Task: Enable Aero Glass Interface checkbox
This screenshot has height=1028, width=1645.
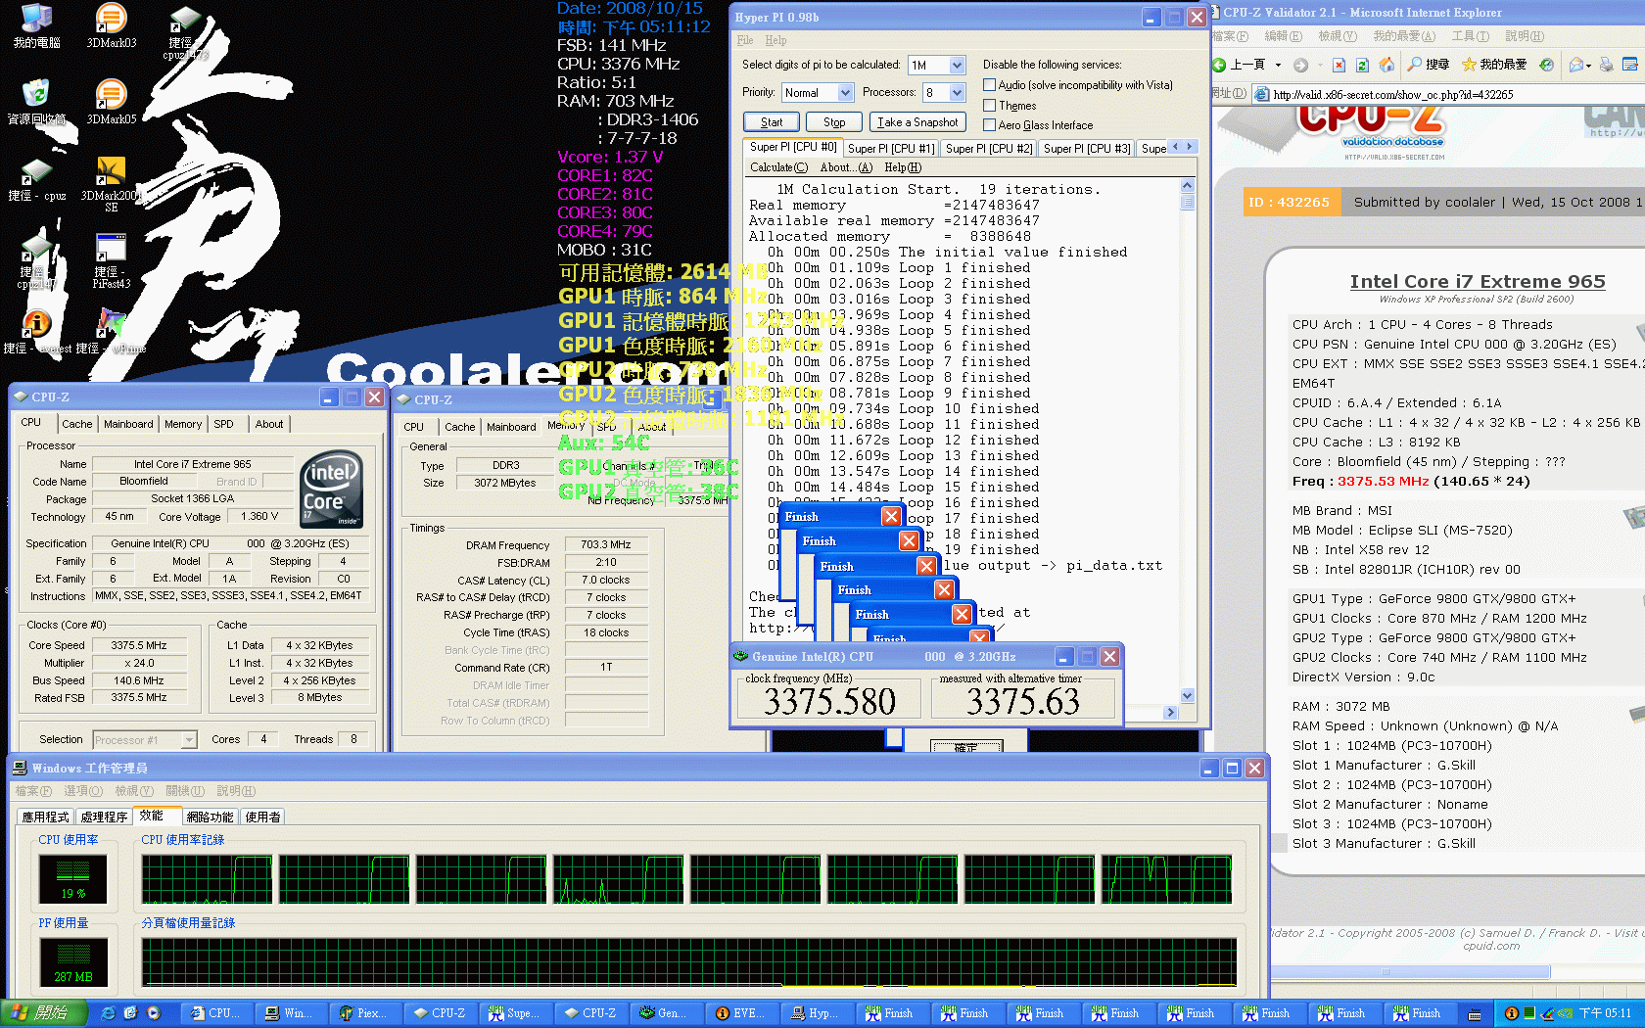Action: pyautogui.click(x=989, y=124)
